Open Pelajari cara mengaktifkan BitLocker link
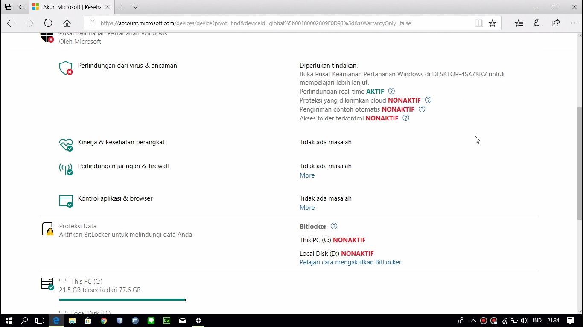Viewport: 583px width, 327px height. coord(350,262)
